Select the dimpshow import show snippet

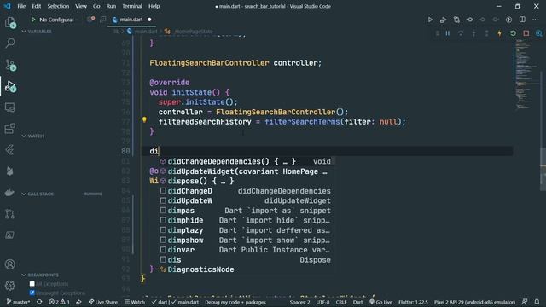click(x=247, y=240)
